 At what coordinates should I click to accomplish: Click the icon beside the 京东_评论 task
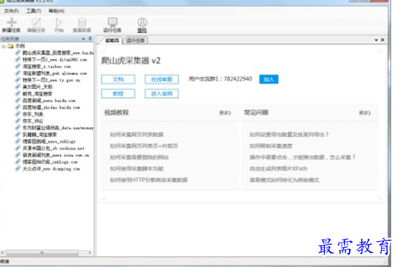point(18,121)
